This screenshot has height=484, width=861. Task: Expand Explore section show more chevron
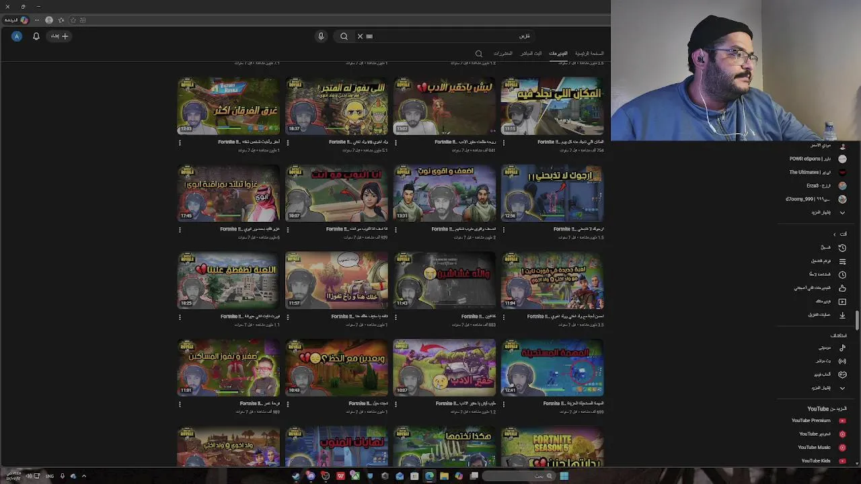pos(841,388)
